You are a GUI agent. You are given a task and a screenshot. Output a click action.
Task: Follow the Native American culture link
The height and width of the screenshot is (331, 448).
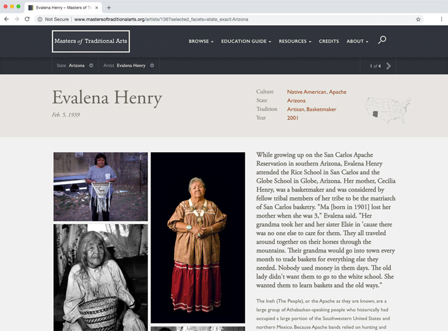pyautogui.click(x=306, y=92)
